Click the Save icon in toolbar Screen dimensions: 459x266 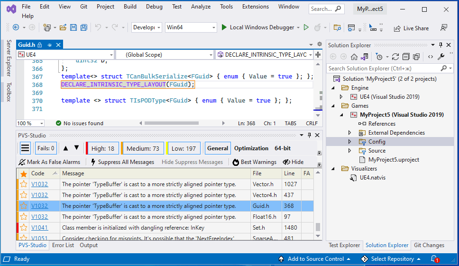(x=73, y=27)
